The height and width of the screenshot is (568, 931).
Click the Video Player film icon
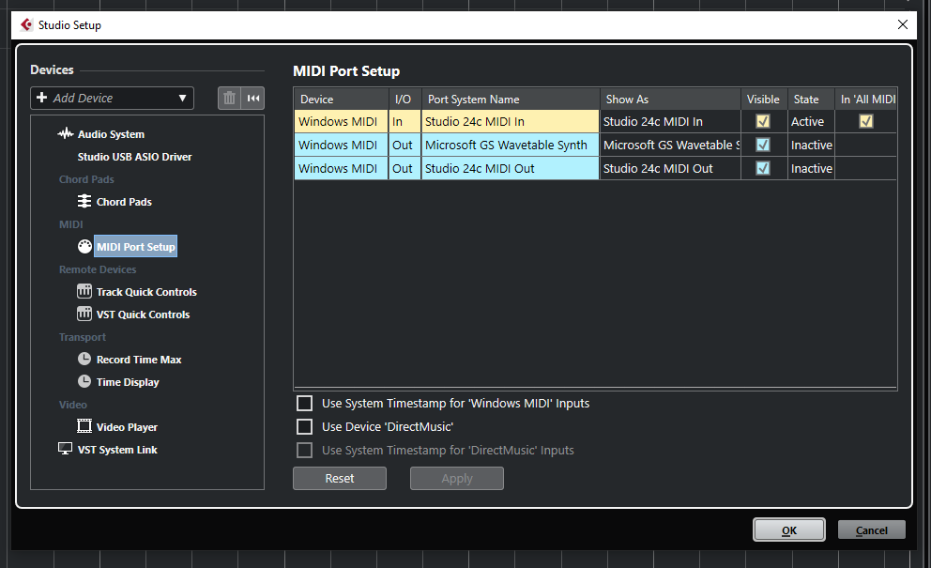84,426
